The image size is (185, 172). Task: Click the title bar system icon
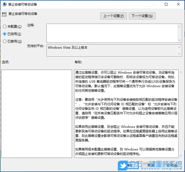[x=5, y=4]
